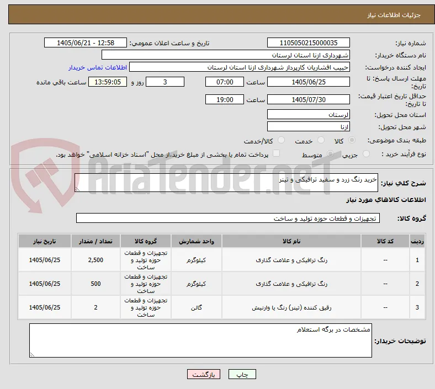Click the اطلاعات کالاهای مورد نیاز heading

[386, 200]
